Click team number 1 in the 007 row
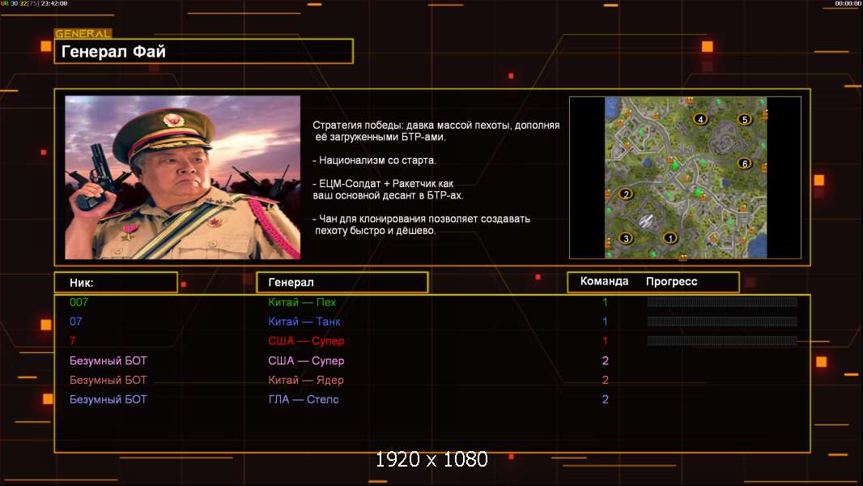The height and width of the screenshot is (486, 863). (605, 302)
